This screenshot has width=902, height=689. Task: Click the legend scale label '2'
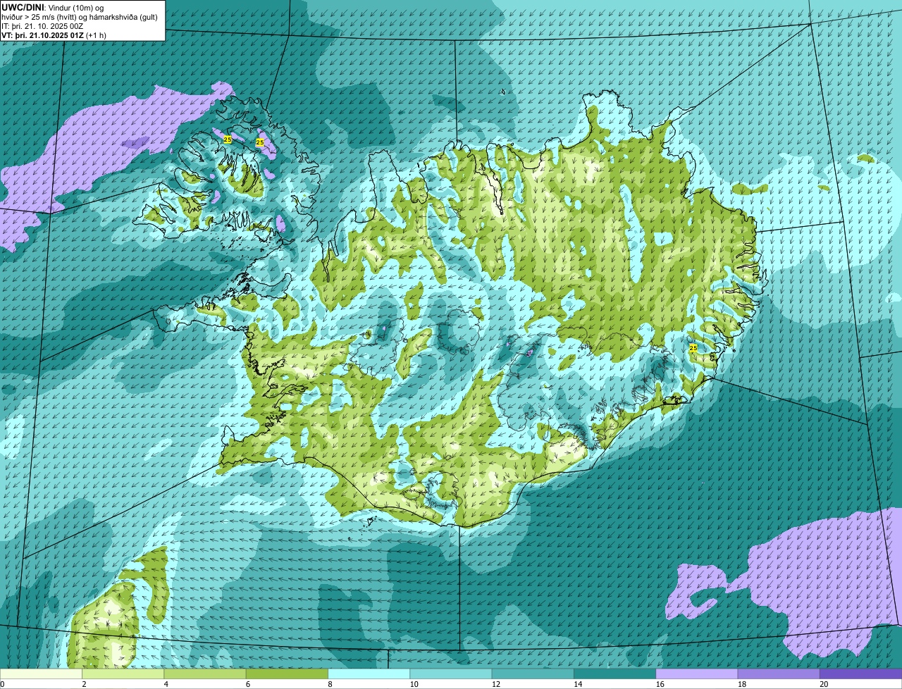(x=84, y=684)
